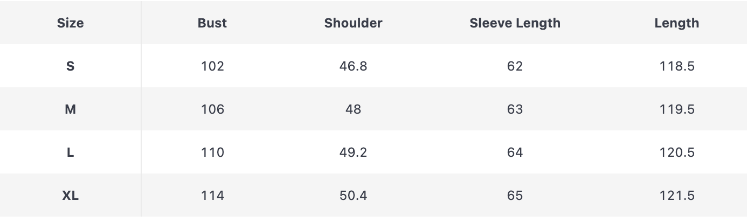Click length value 121.5 for XL
Viewport: 747px width, 222px height.
[x=676, y=196]
